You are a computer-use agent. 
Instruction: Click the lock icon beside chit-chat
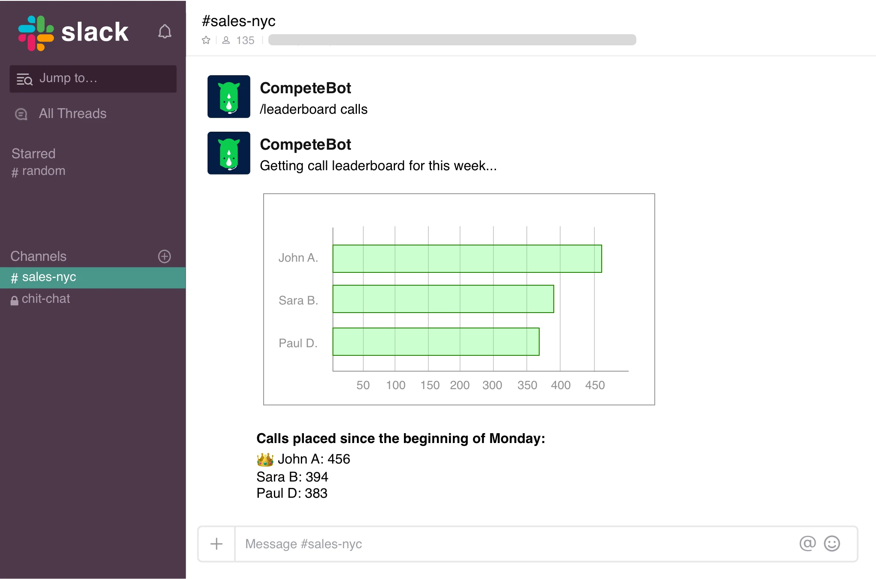pyautogui.click(x=14, y=301)
